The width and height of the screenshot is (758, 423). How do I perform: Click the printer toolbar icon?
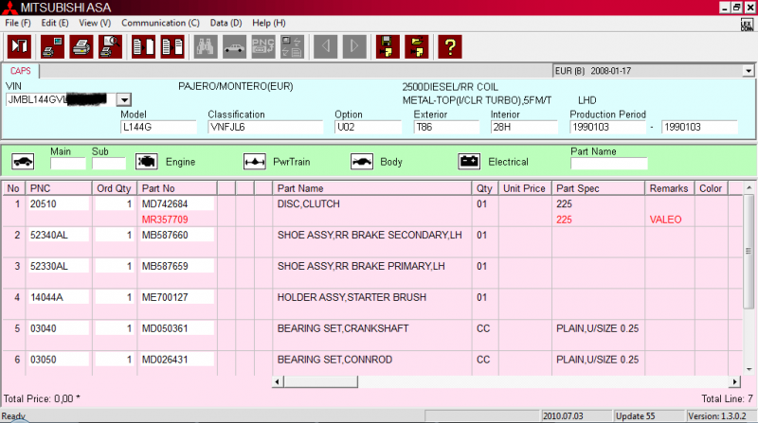[81, 46]
